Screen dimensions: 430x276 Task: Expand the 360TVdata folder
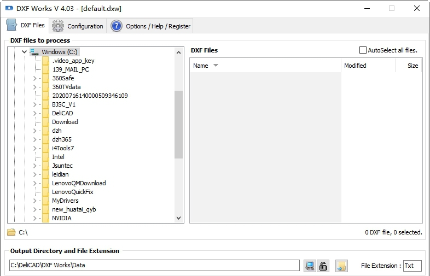[x=34, y=87]
